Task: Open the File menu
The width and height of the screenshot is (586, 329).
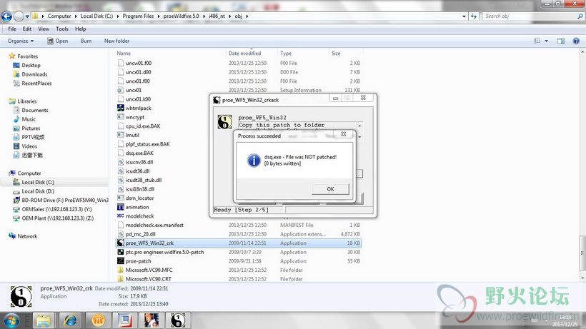Action: click(x=12, y=29)
